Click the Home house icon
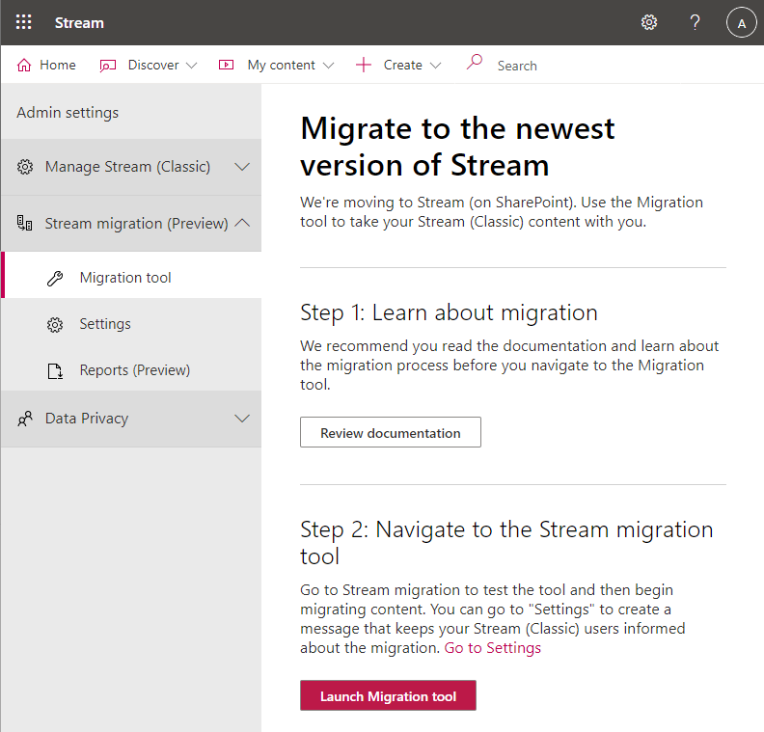The width and height of the screenshot is (764, 732). click(x=24, y=65)
